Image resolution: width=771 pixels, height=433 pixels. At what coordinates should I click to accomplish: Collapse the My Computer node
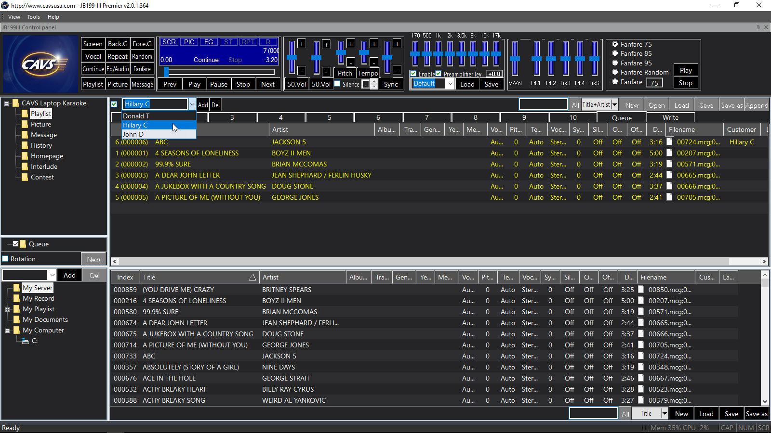pos(7,331)
